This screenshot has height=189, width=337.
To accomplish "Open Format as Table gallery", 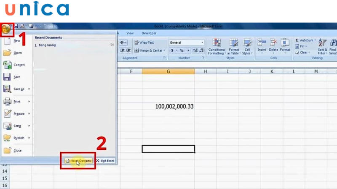I will pyautogui.click(x=234, y=47).
